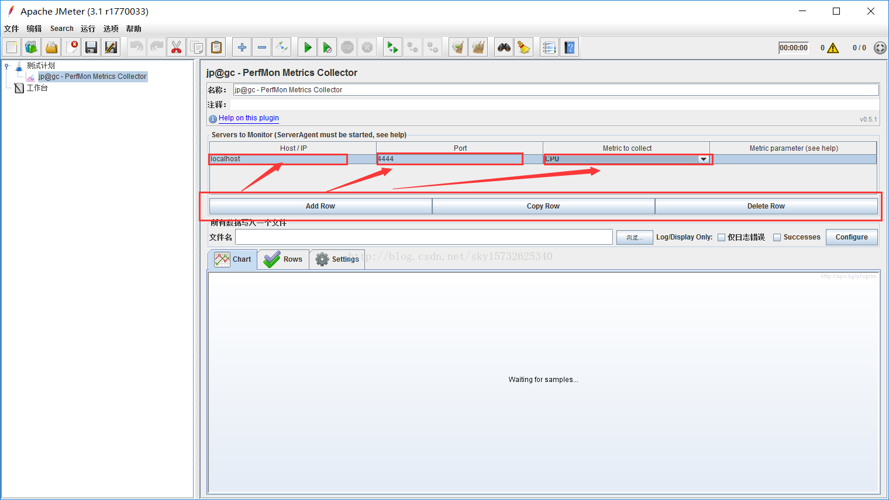Click the Metric parameter cell

(x=793, y=159)
